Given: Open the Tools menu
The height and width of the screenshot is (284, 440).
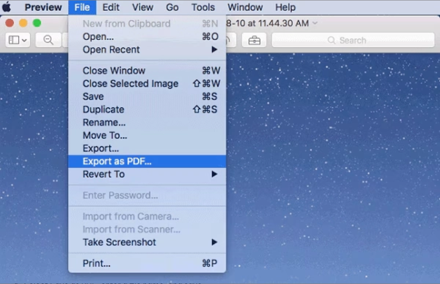Looking at the screenshot, I should point(202,7).
